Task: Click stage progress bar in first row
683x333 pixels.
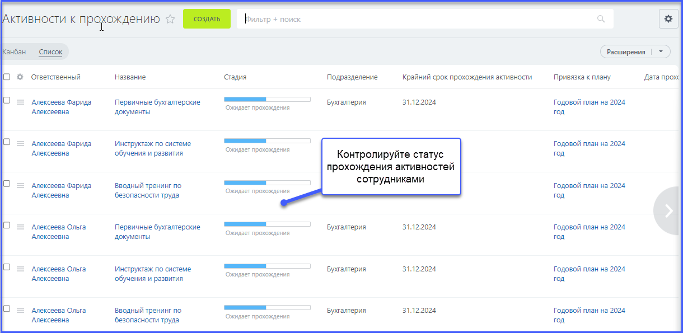Action: click(x=267, y=99)
